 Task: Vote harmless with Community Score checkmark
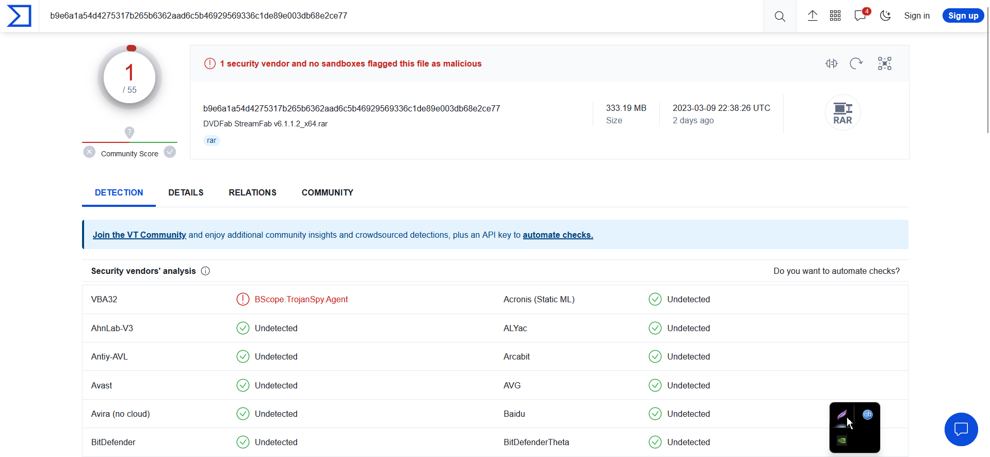[x=170, y=152]
